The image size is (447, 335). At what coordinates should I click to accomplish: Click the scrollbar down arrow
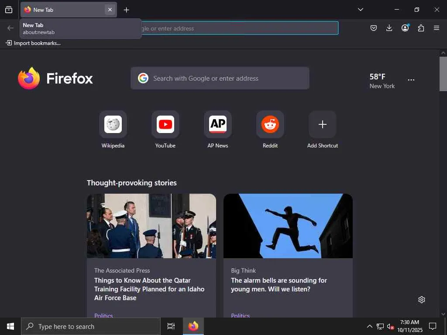tap(443, 314)
